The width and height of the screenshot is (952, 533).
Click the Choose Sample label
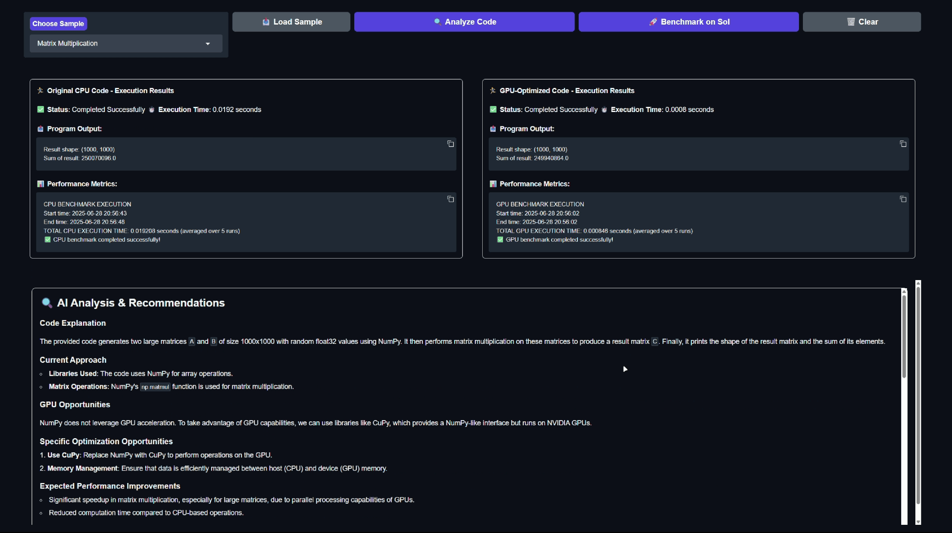click(58, 24)
